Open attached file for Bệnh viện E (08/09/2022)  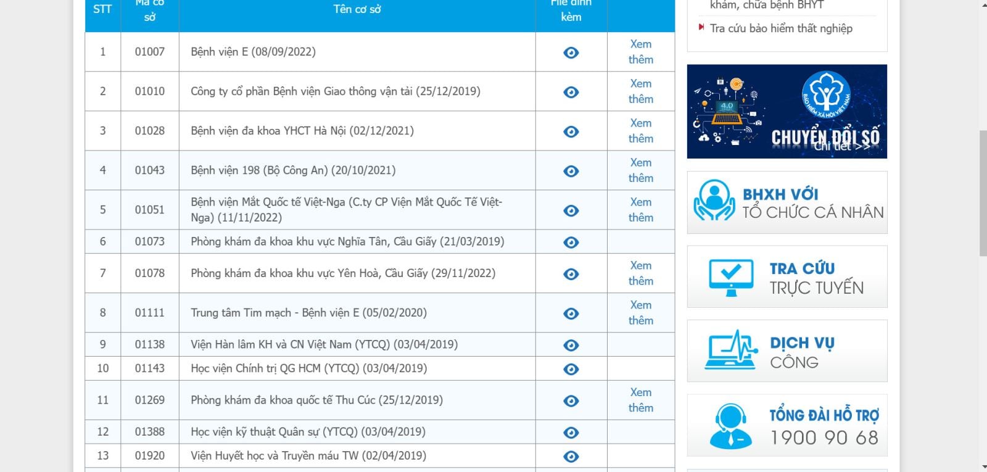[x=571, y=52]
